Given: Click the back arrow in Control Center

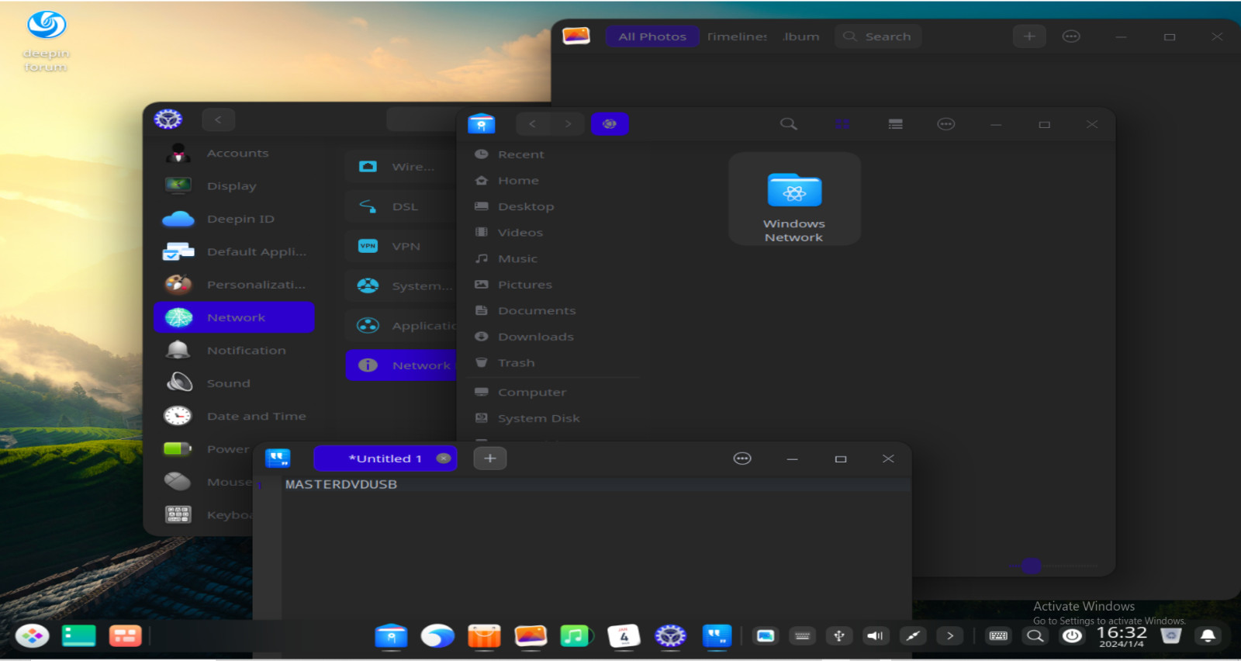Looking at the screenshot, I should (x=218, y=119).
